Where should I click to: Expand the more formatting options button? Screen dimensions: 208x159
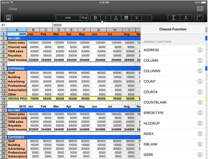(x=147, y=18)
